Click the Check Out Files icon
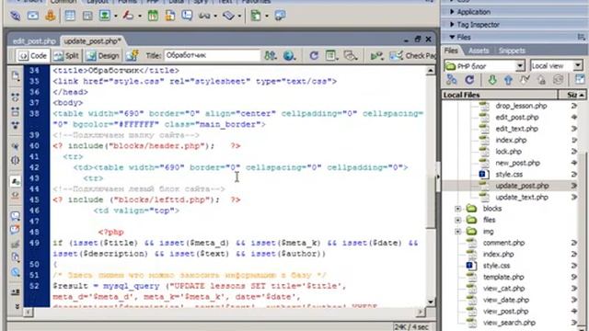The height and width of the screenshot is (331, 589). 525,80
